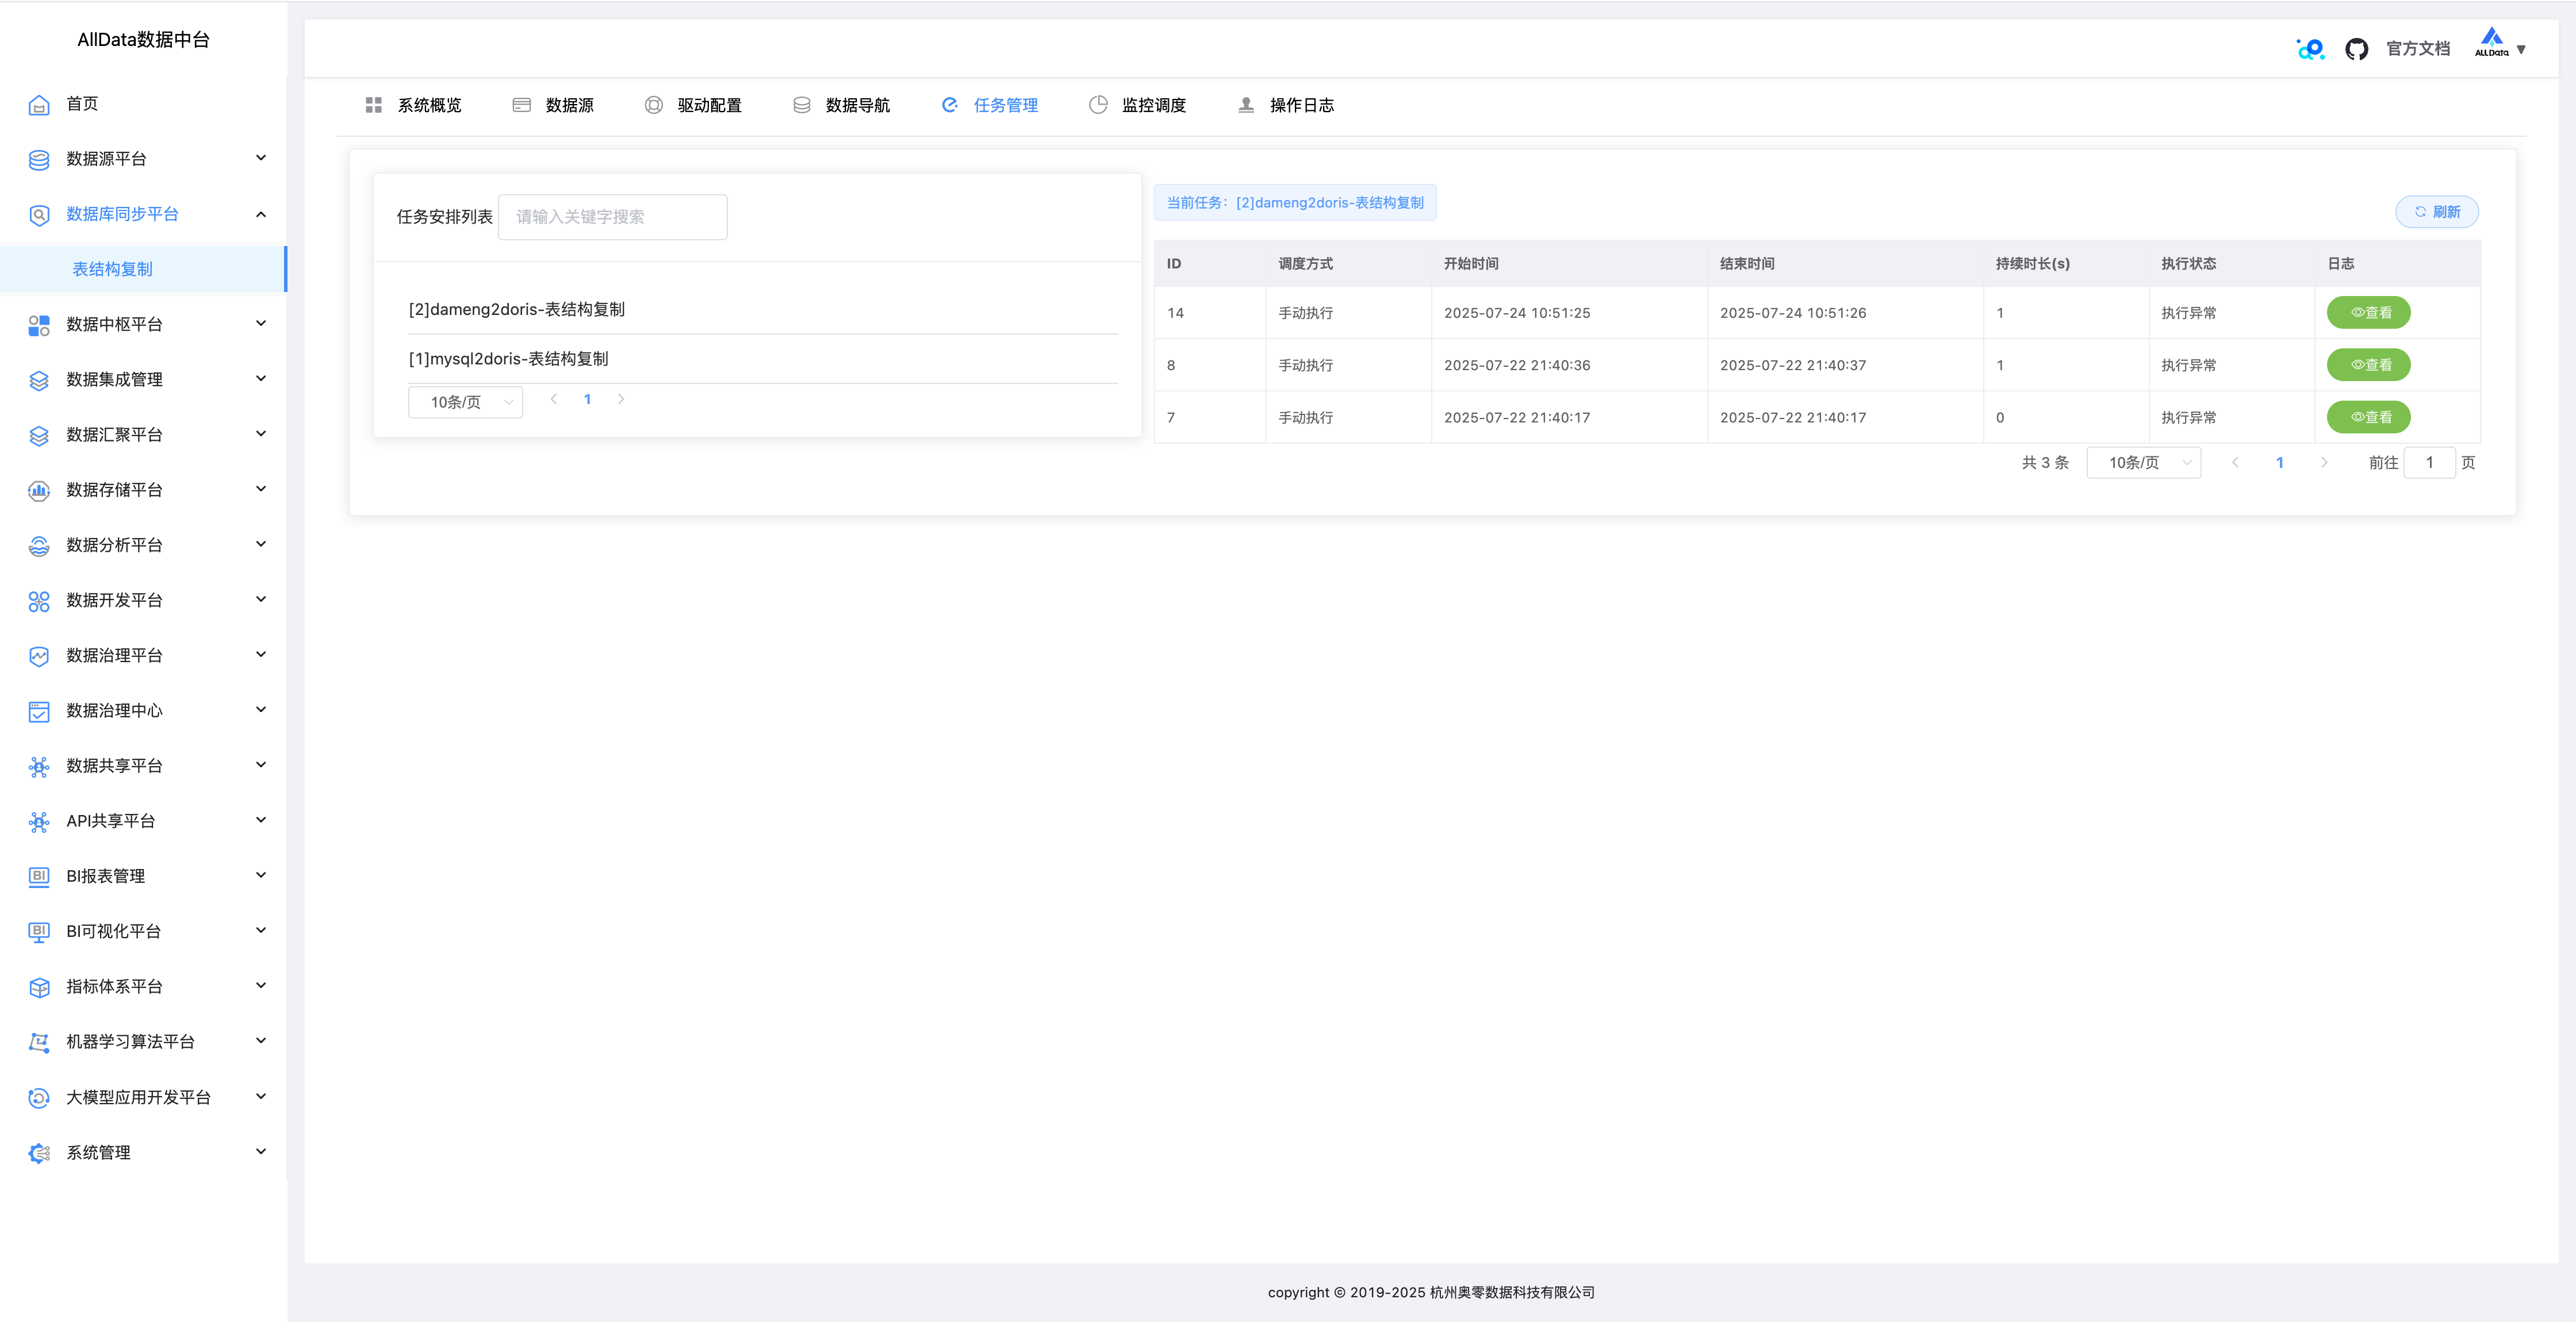Click the home icon beside 首页

[x=39, y=105]
